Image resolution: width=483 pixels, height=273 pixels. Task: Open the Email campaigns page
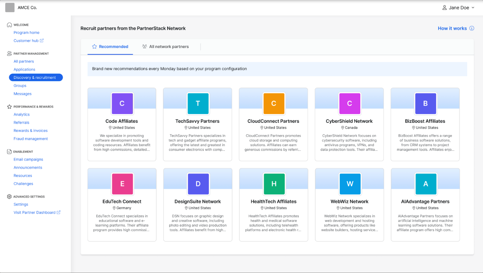tap(28, 159)
